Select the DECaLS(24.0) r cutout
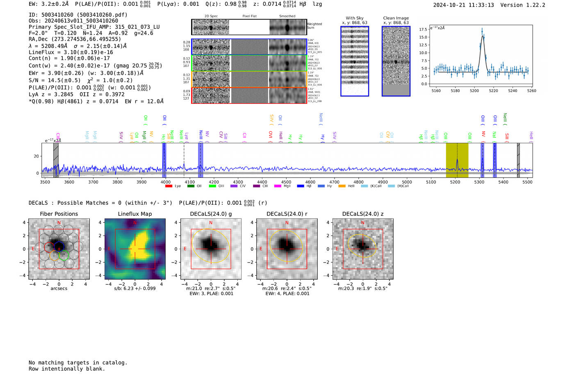This screenshot has width=574, height=391. 287,249
